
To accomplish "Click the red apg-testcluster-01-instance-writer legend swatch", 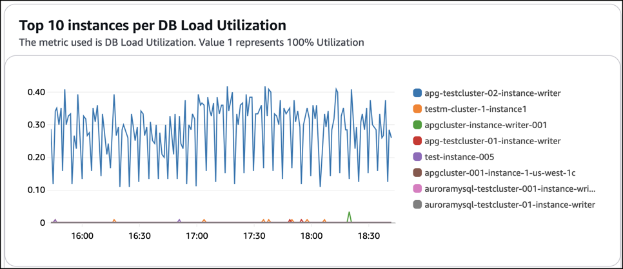I will click(x=417, y=141).
